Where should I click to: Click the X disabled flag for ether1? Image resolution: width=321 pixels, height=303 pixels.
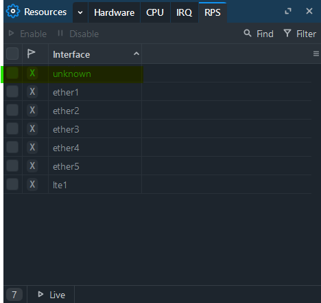(x=32, y=91)
